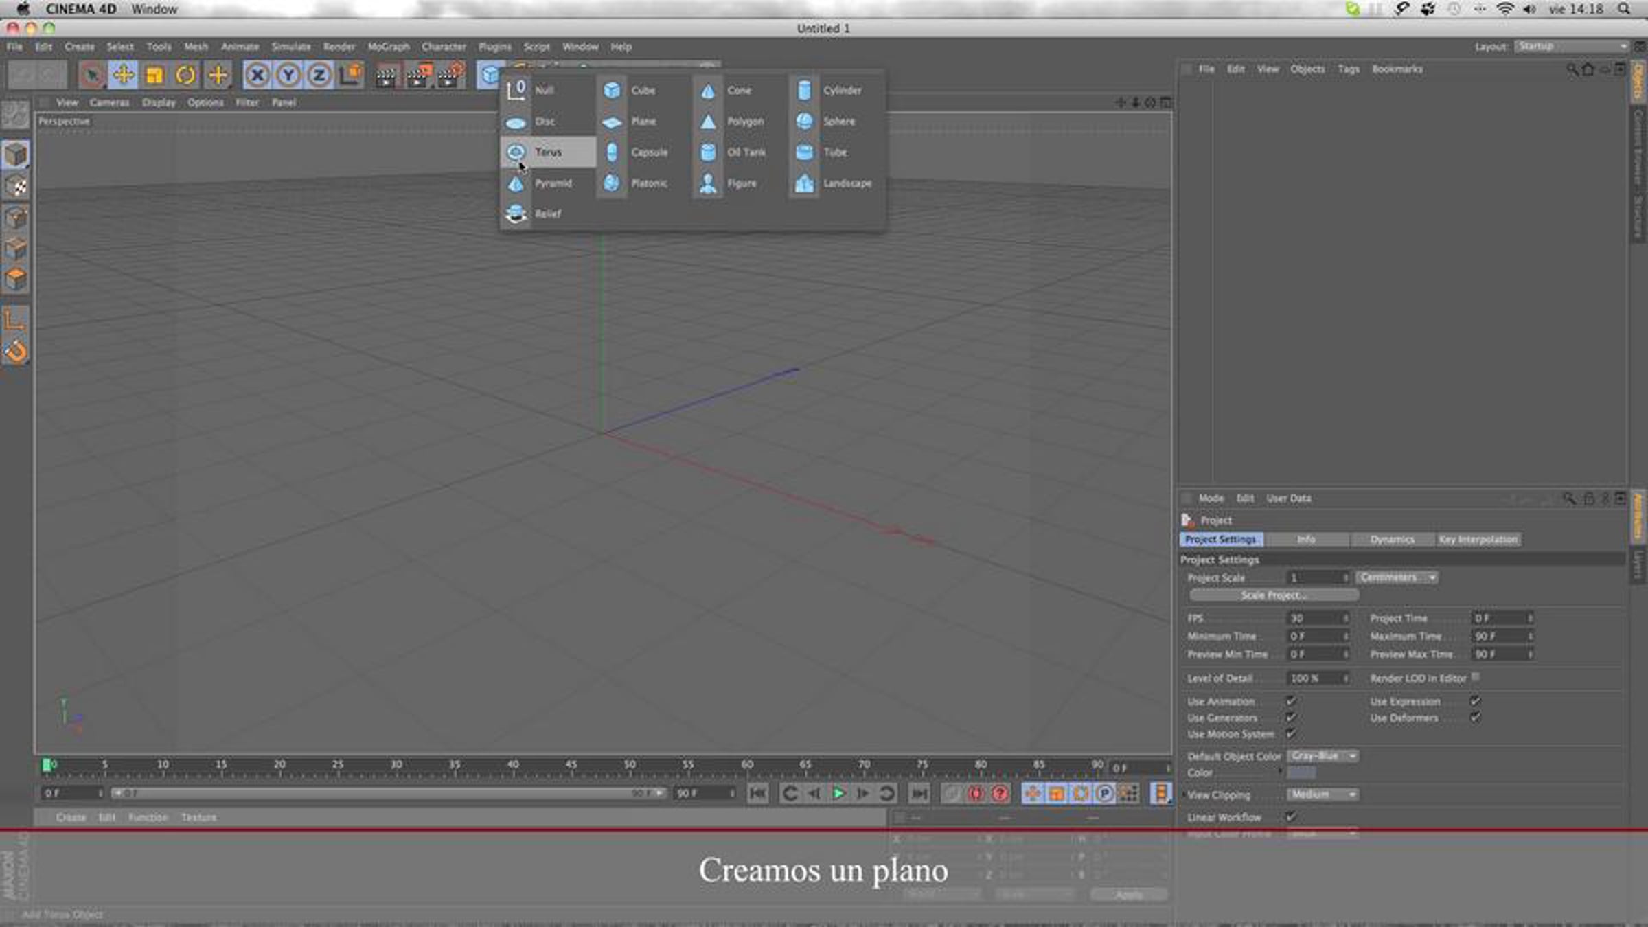The width and height of the screenshot is (1648, 927).
Task: Click the Color swatch under Default Object Color
Action: tap(1301, 773)
